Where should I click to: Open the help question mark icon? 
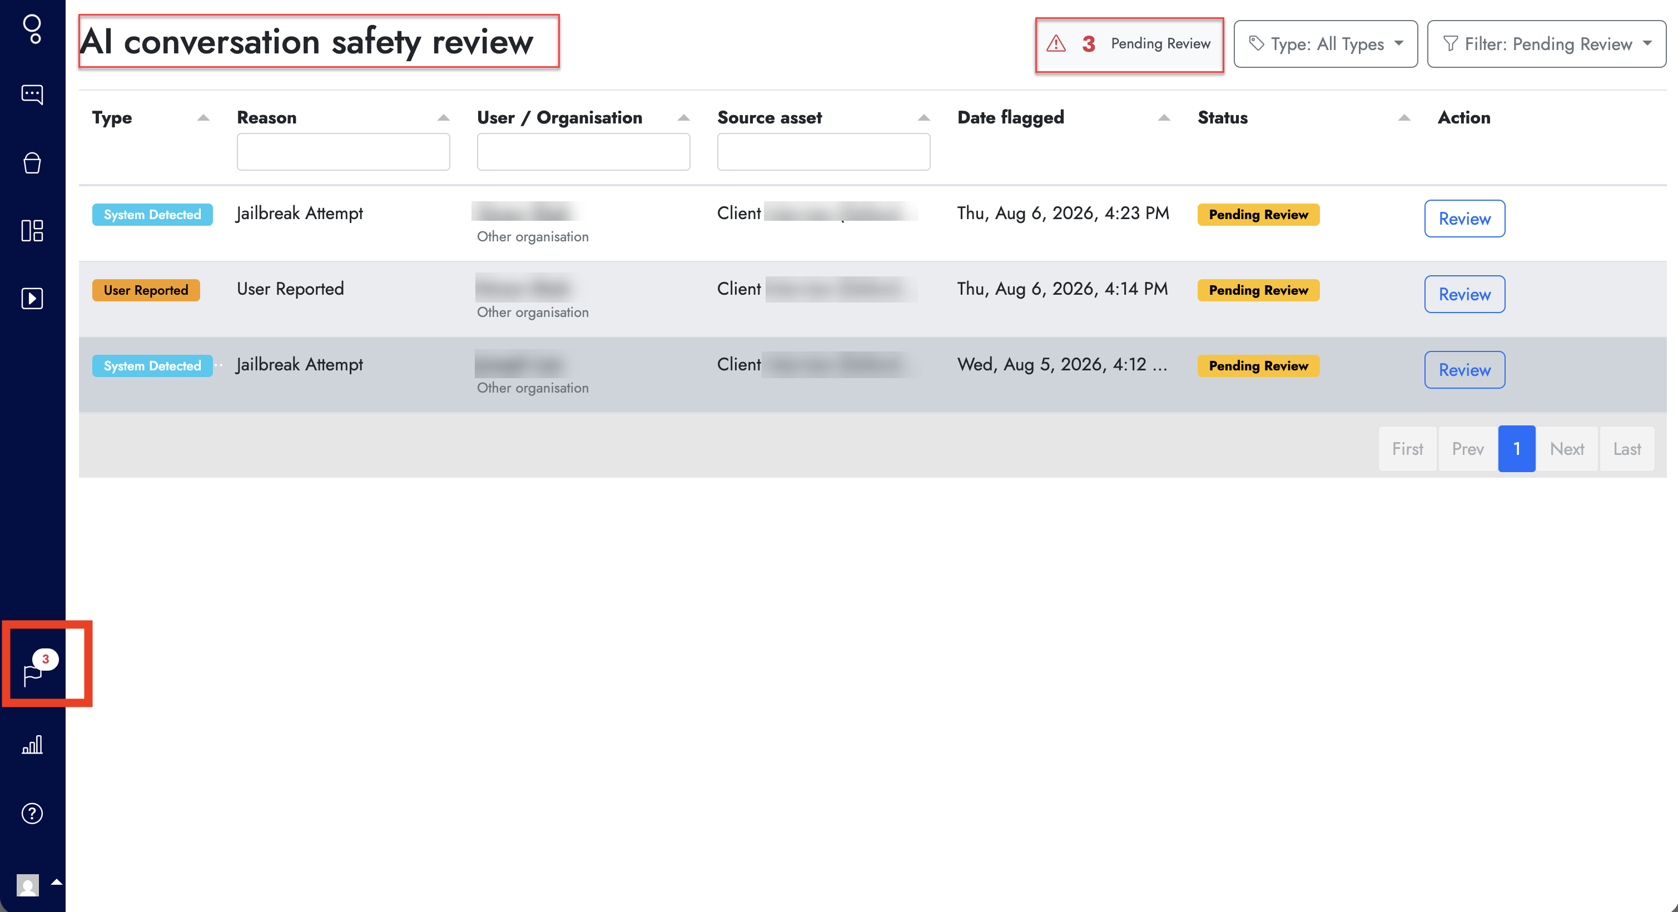tap(32, 813)
